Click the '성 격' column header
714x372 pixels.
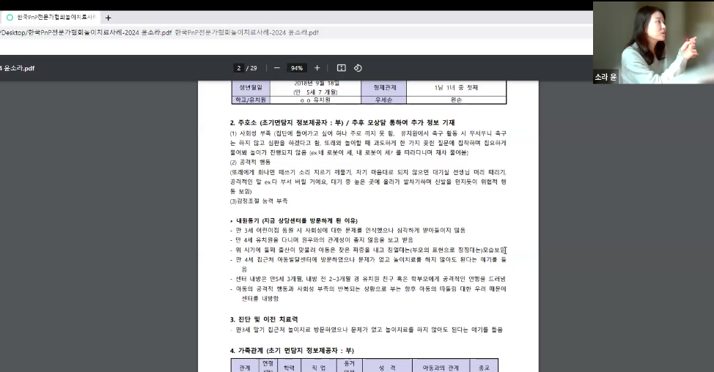point(387,367)
